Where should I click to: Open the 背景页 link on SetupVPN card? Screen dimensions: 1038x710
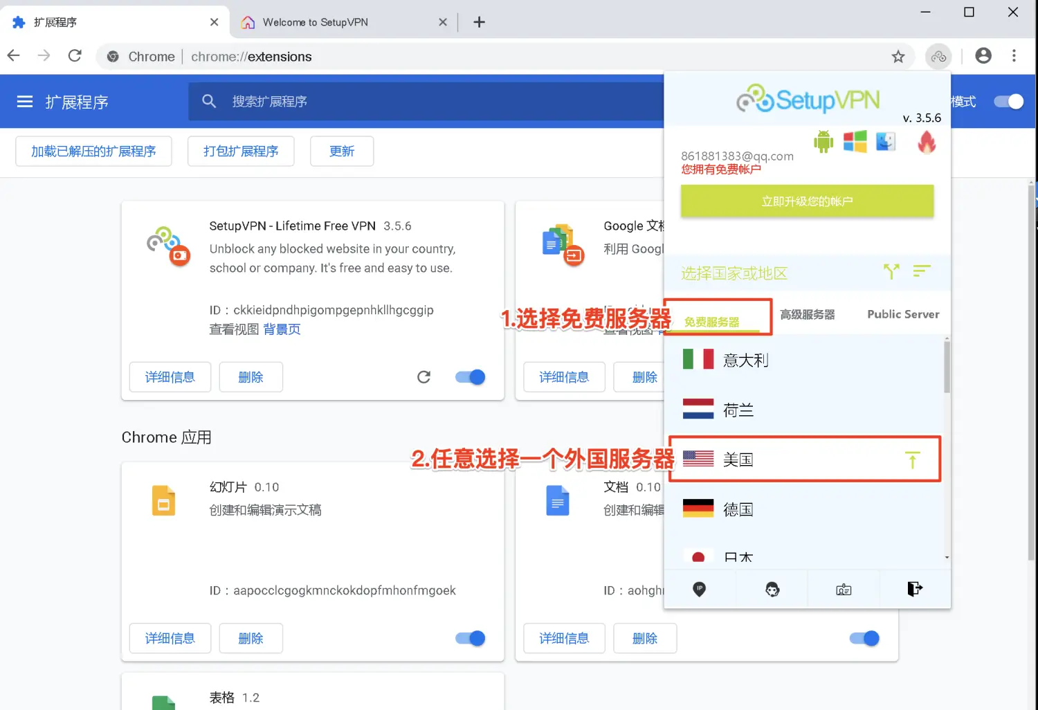coord(282,329)
